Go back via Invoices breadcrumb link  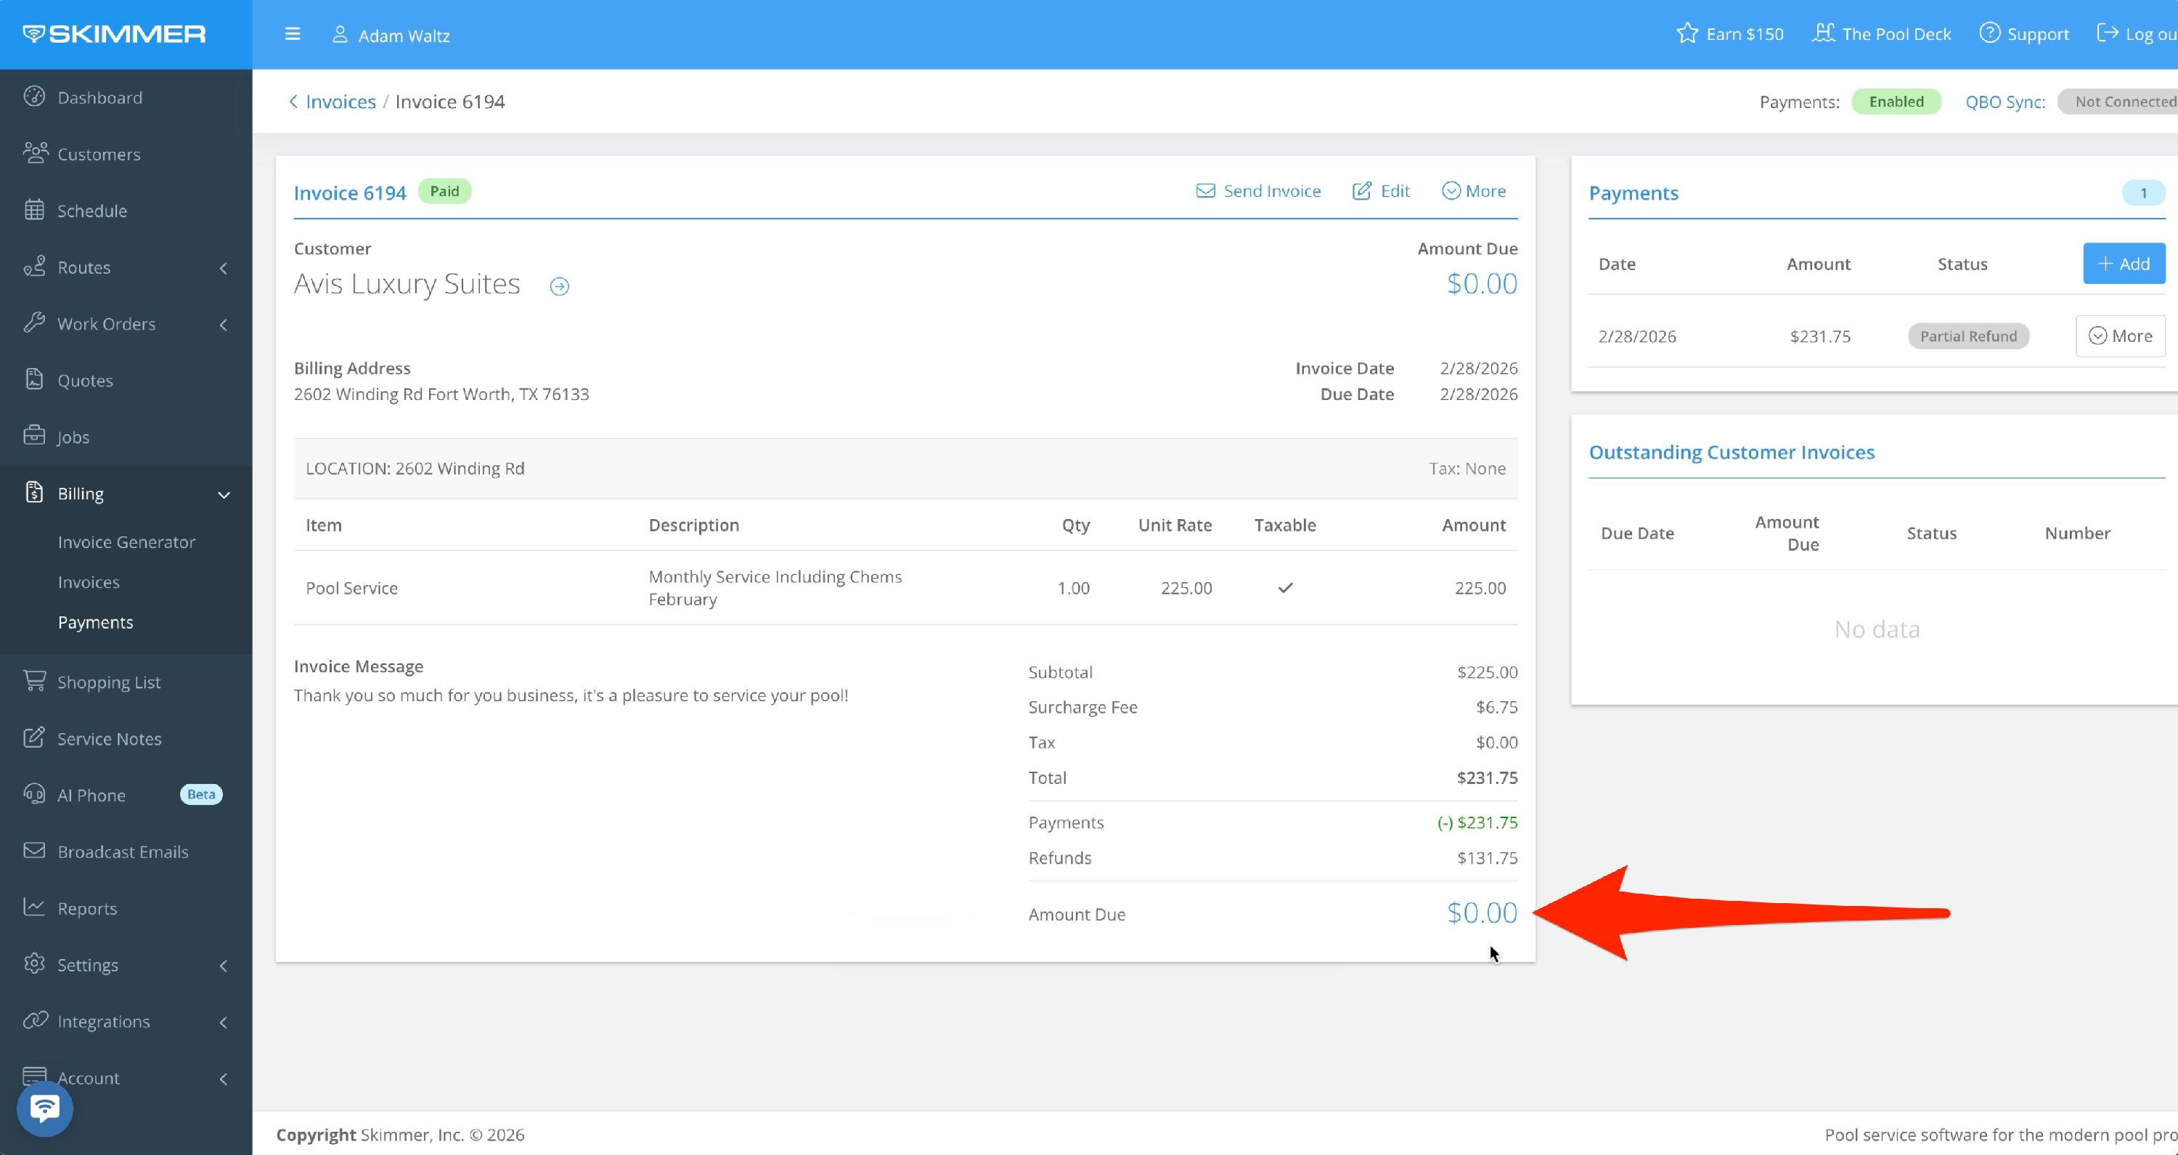coord(340,102)
